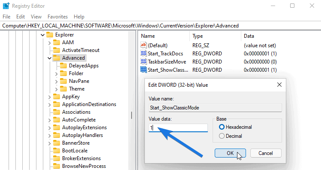Select the (Default) value name
321x170 pixels.
[158, 46]
